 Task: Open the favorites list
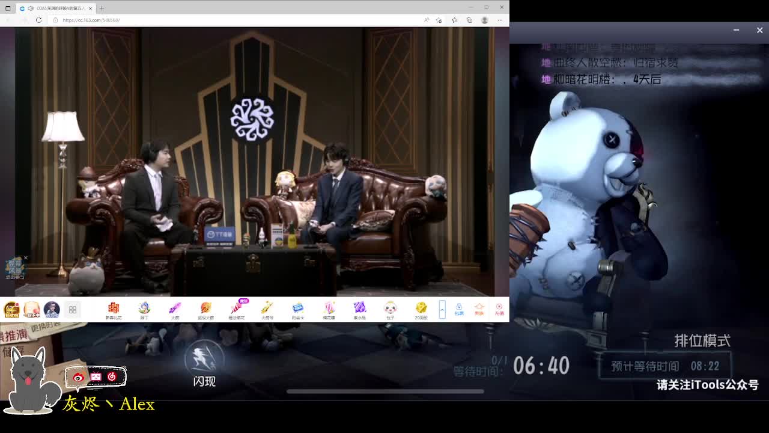[454, 20]
